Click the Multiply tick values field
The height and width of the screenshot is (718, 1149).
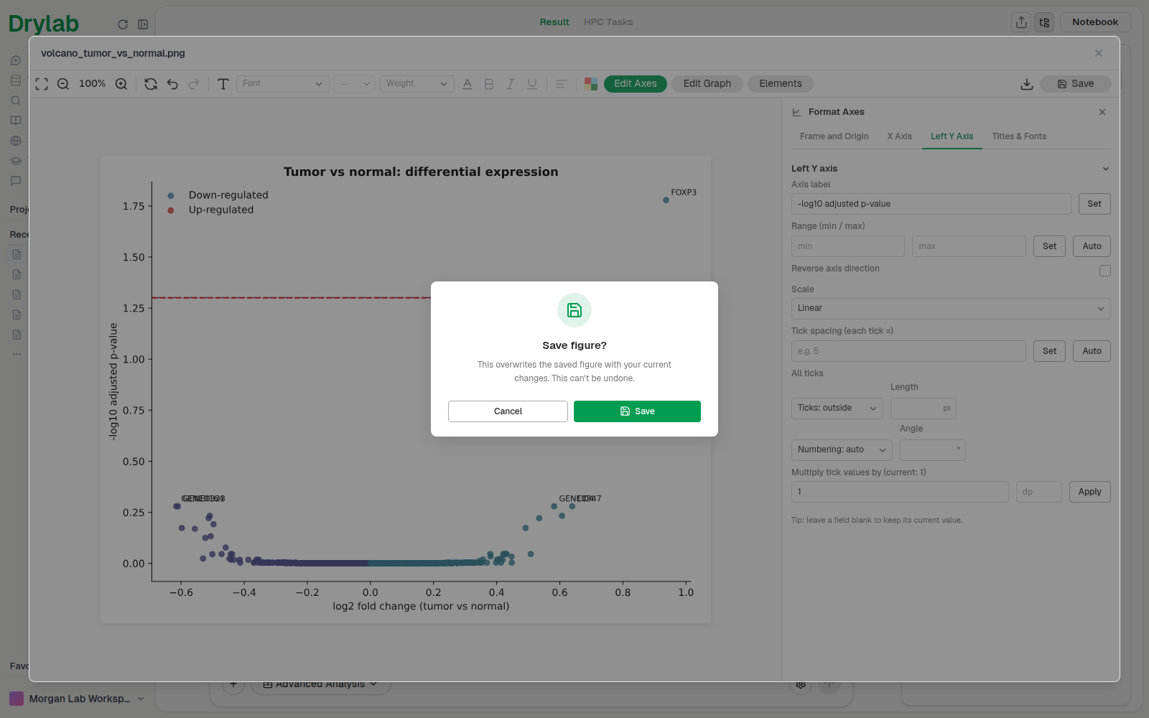point(900,492)
